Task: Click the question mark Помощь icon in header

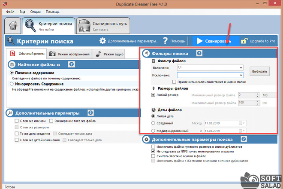Action: click(x=165, y=41)
